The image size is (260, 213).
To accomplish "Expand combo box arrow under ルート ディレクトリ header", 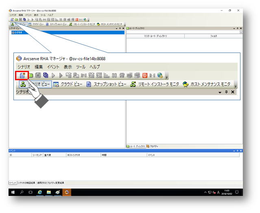I will click(x=241, y=32).
